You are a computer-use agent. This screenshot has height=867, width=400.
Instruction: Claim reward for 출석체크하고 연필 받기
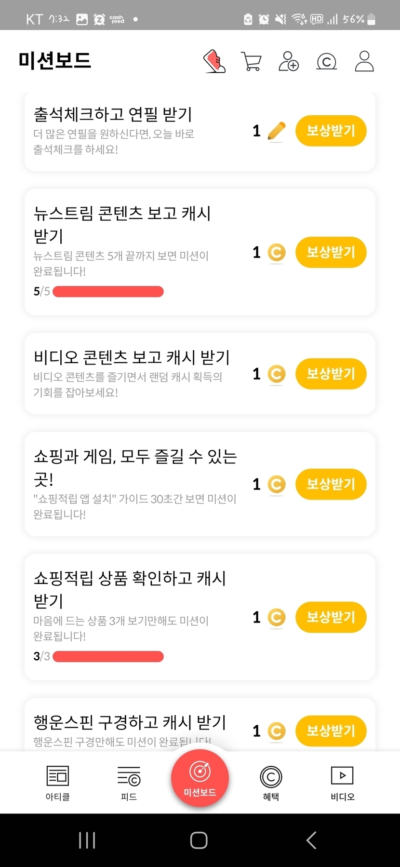331,131
